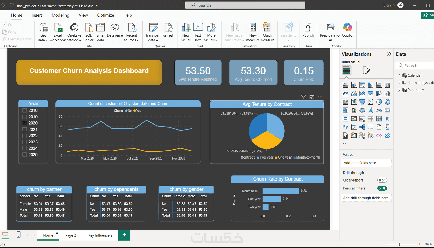Viewport: 434px width, 248px height.
Task: Choose the Card (123) visual icon
Action: point(387,110)
